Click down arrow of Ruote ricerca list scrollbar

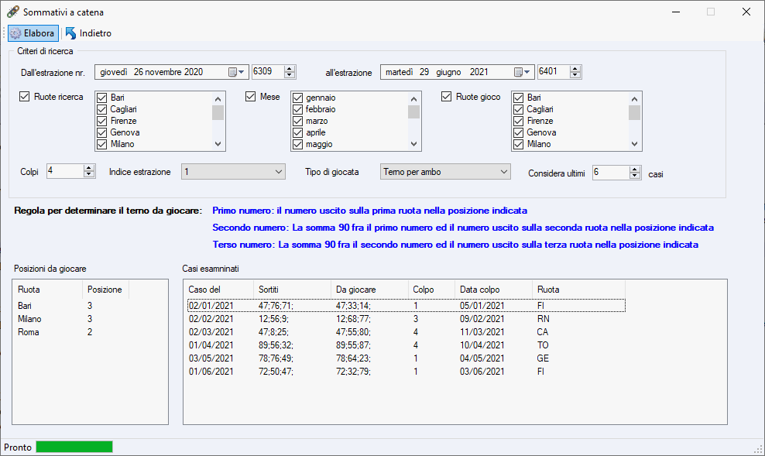coord(218,144)
